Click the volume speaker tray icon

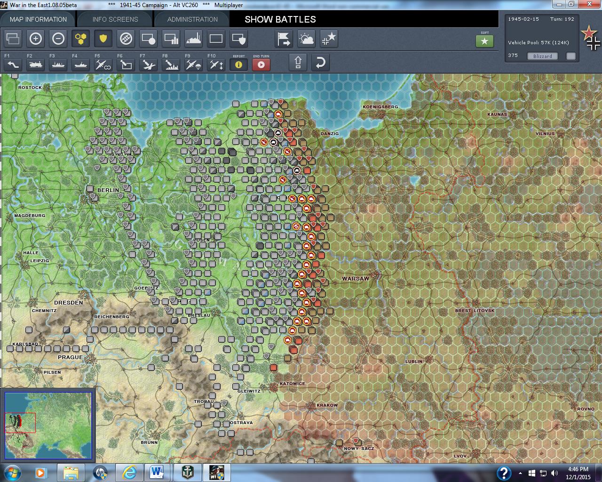[555, 473]
